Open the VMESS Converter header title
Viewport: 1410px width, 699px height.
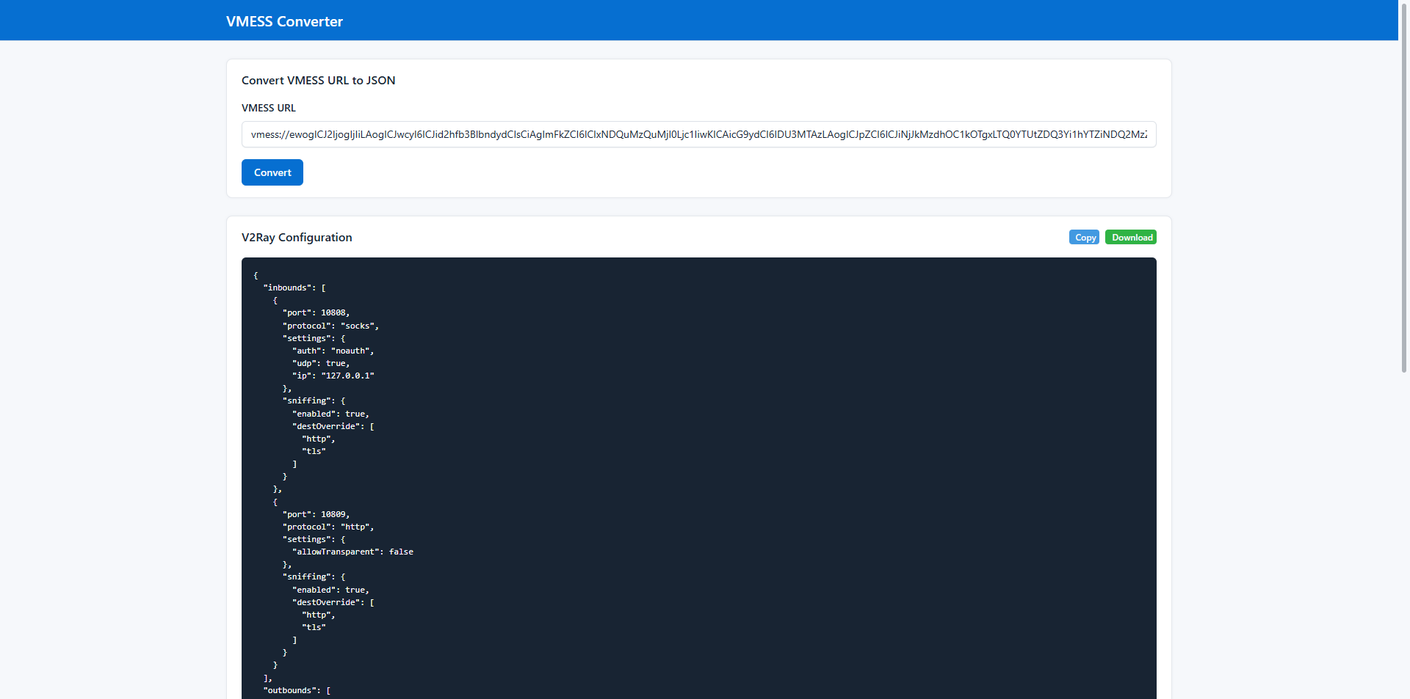[284, 21]
